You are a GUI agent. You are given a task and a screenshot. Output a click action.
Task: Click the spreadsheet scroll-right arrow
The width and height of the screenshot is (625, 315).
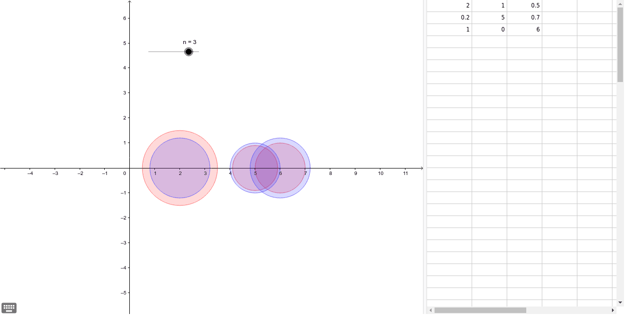612,310
